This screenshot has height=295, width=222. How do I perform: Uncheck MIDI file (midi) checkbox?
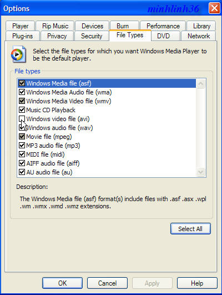click(x=22, y=154)
